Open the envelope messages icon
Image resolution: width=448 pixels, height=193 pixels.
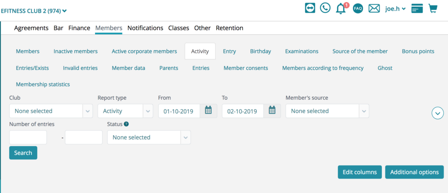pyautogui.click(x=374, y=9)
